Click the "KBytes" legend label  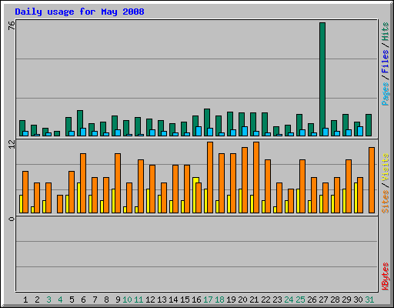tap(385, 276)
